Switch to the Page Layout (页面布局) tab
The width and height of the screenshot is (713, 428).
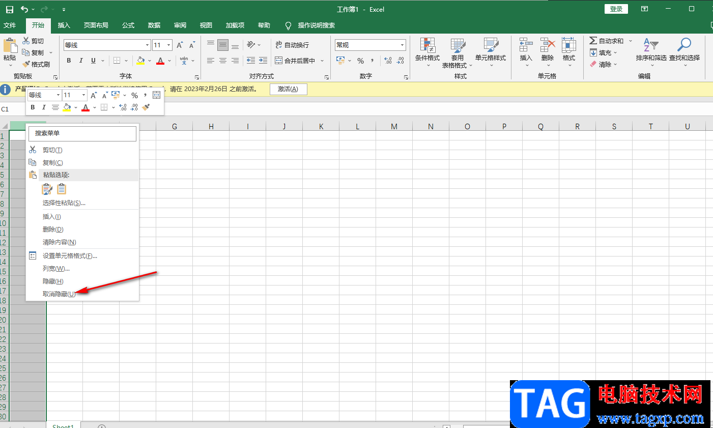[x=96, y=25]
